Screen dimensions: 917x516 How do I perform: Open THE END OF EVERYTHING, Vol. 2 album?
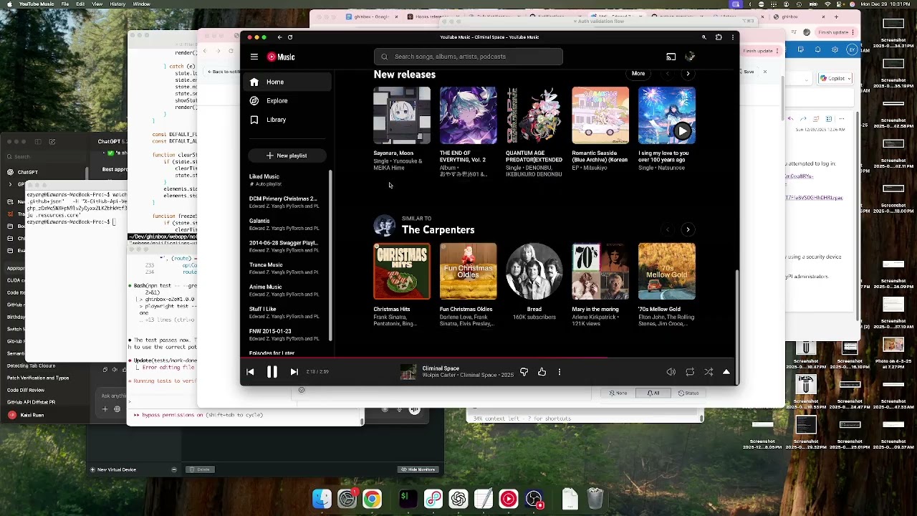[468, 115]
